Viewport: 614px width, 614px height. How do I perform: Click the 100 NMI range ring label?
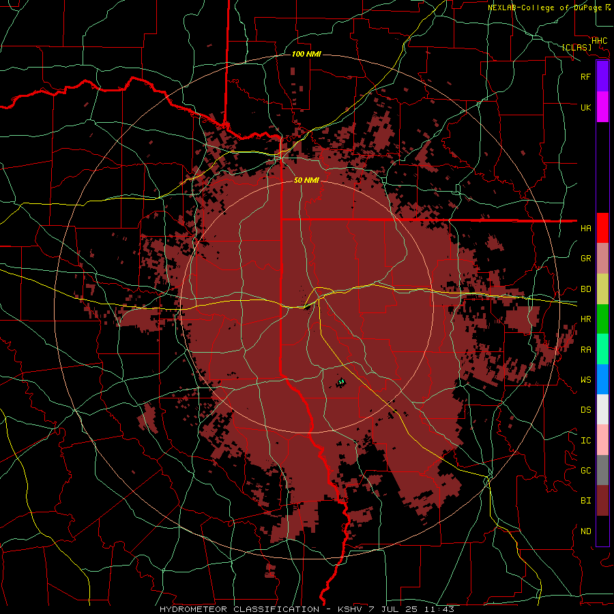pos(306,54)
